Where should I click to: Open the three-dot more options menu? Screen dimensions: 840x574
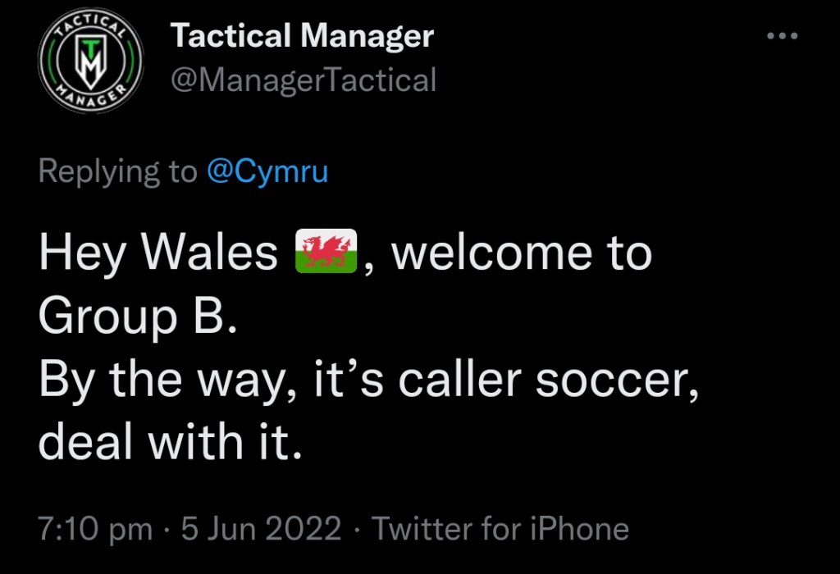tap(781, 37)
